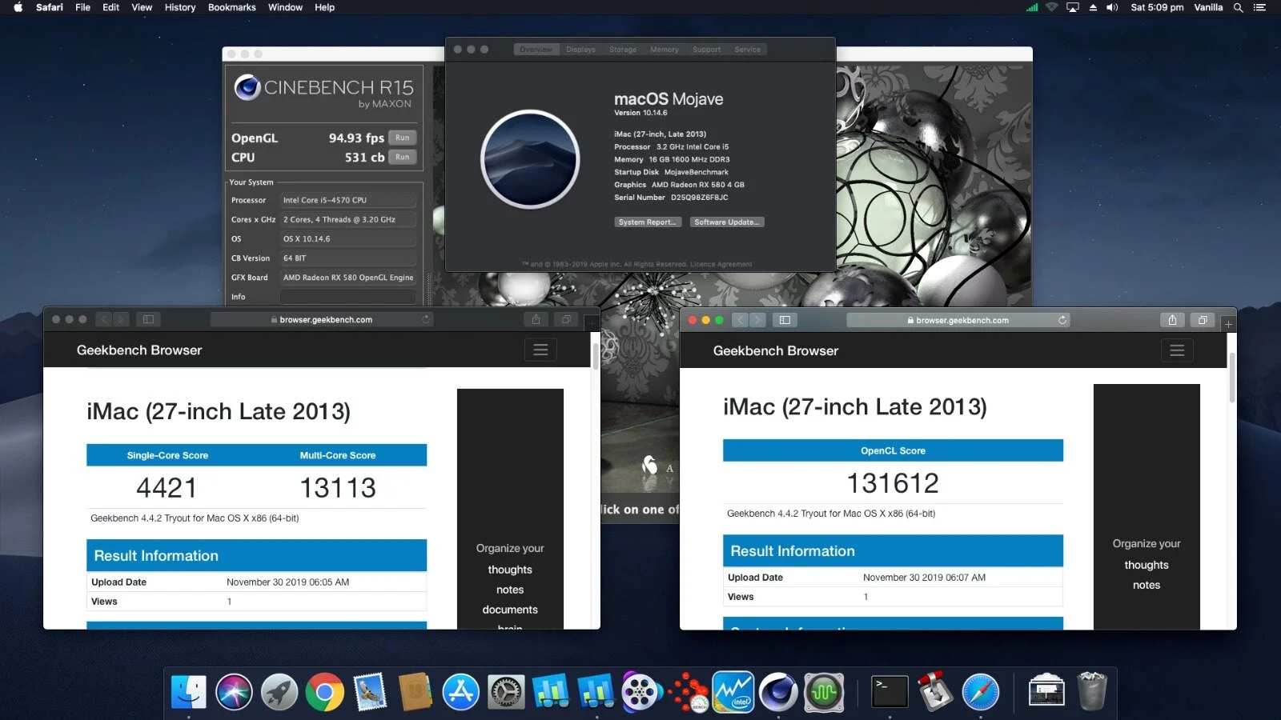Open Terminal from the dock

click(889, 692)
